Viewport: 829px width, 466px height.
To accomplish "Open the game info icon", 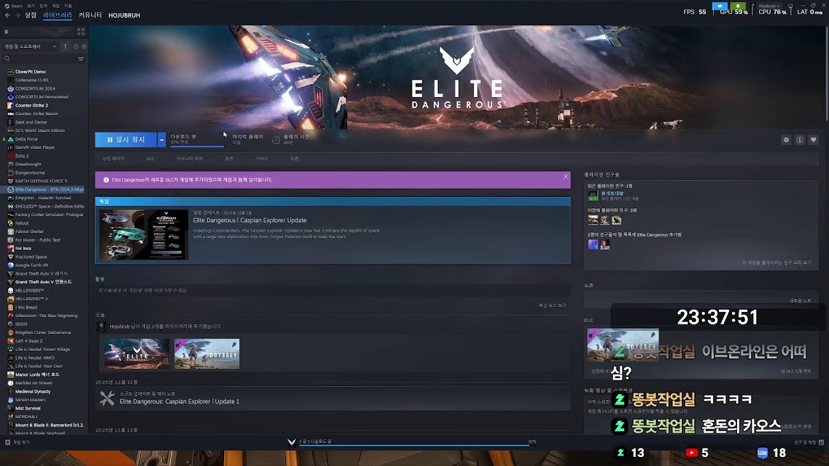I will [800, 140].
